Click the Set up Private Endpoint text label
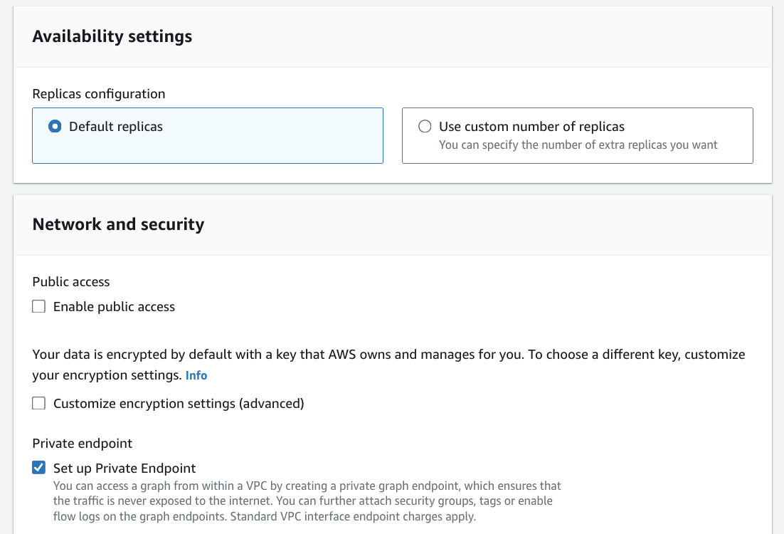The height and width of the screenshot is (534, 784). (125, 468)
